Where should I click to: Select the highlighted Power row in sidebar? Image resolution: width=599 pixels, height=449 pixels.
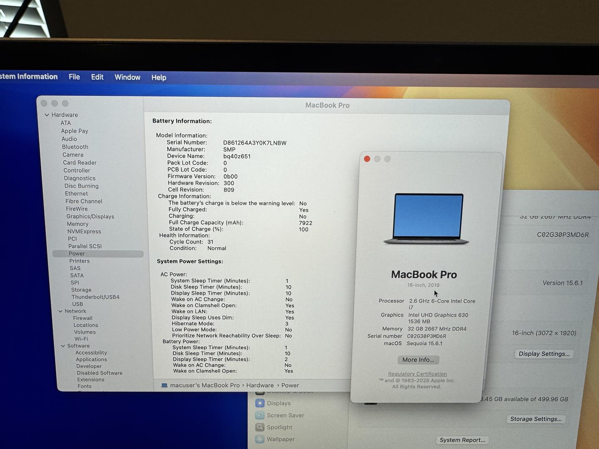click(98, 254)
